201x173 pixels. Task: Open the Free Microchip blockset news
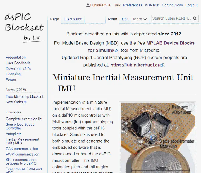point(25,96)
